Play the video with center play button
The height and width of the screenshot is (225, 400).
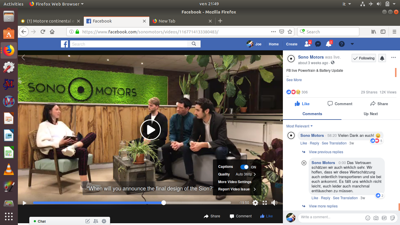(151, 129)
